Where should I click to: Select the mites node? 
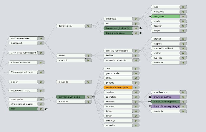pyautogui.click(x=121, y=78)
